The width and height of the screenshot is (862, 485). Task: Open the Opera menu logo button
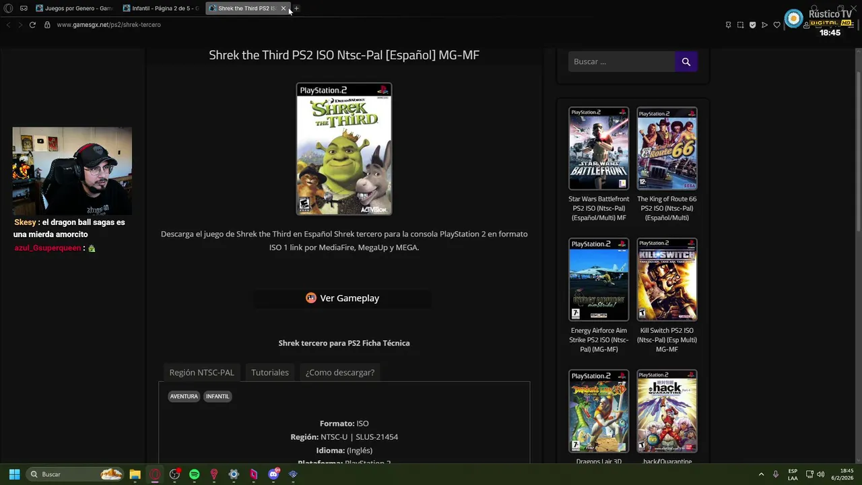[8, 8]
